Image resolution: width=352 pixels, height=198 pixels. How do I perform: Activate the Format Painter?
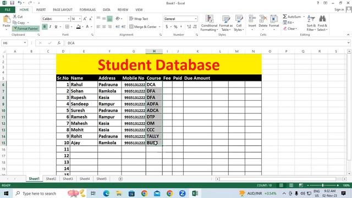pos(26,29)
